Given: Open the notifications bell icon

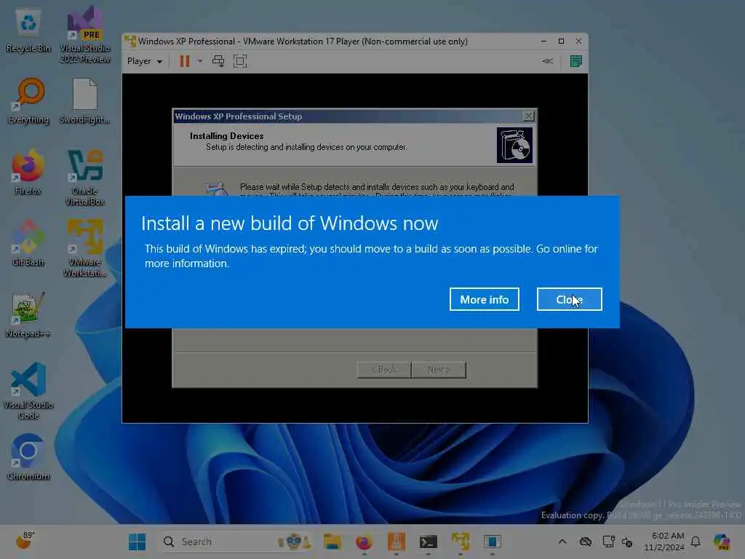Looking at the screenshot, I should pyautogui.click(x=696, y=542).
